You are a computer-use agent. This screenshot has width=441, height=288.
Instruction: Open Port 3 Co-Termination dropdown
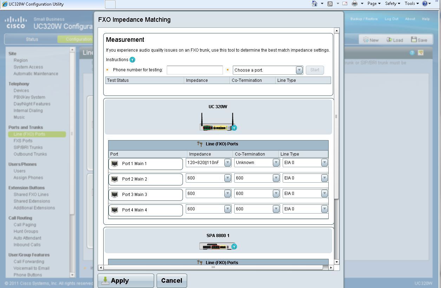click(x=276, y=194)
